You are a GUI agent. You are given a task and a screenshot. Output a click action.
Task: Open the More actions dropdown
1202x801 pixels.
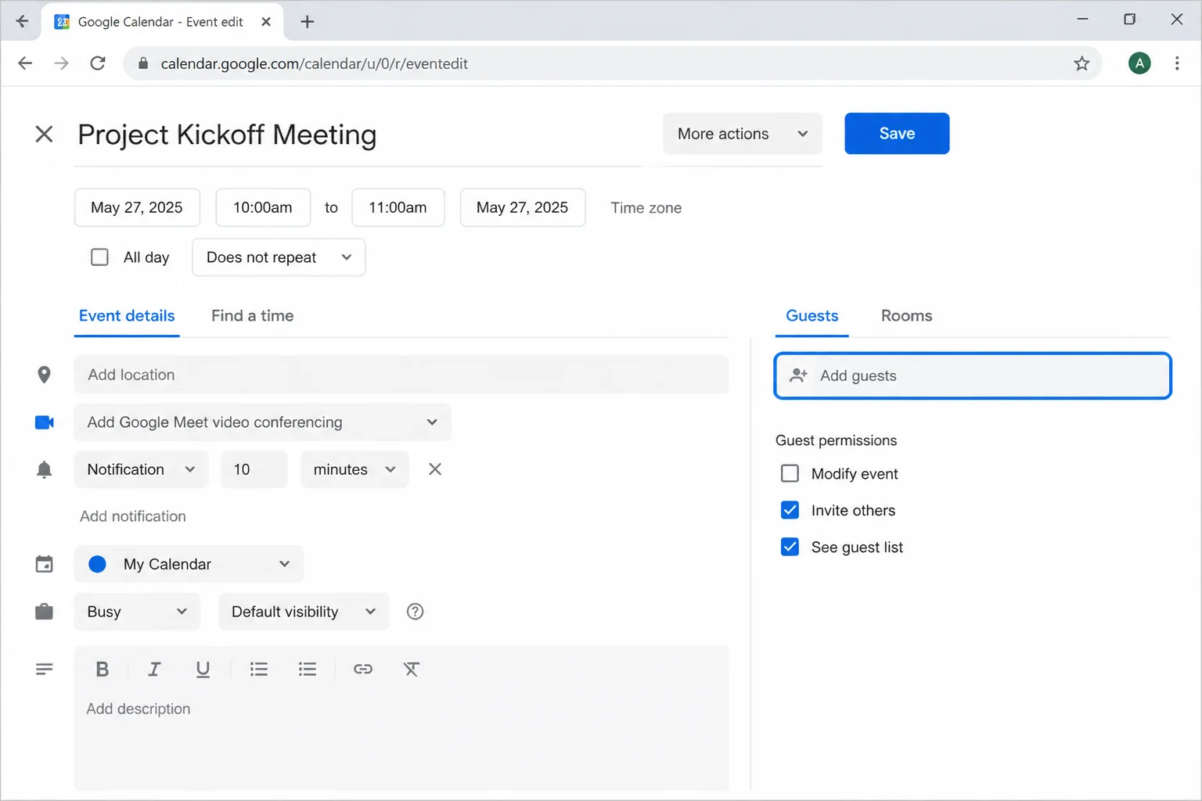pos(743,134)
